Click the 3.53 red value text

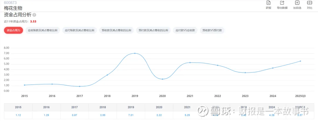[33, 21]
